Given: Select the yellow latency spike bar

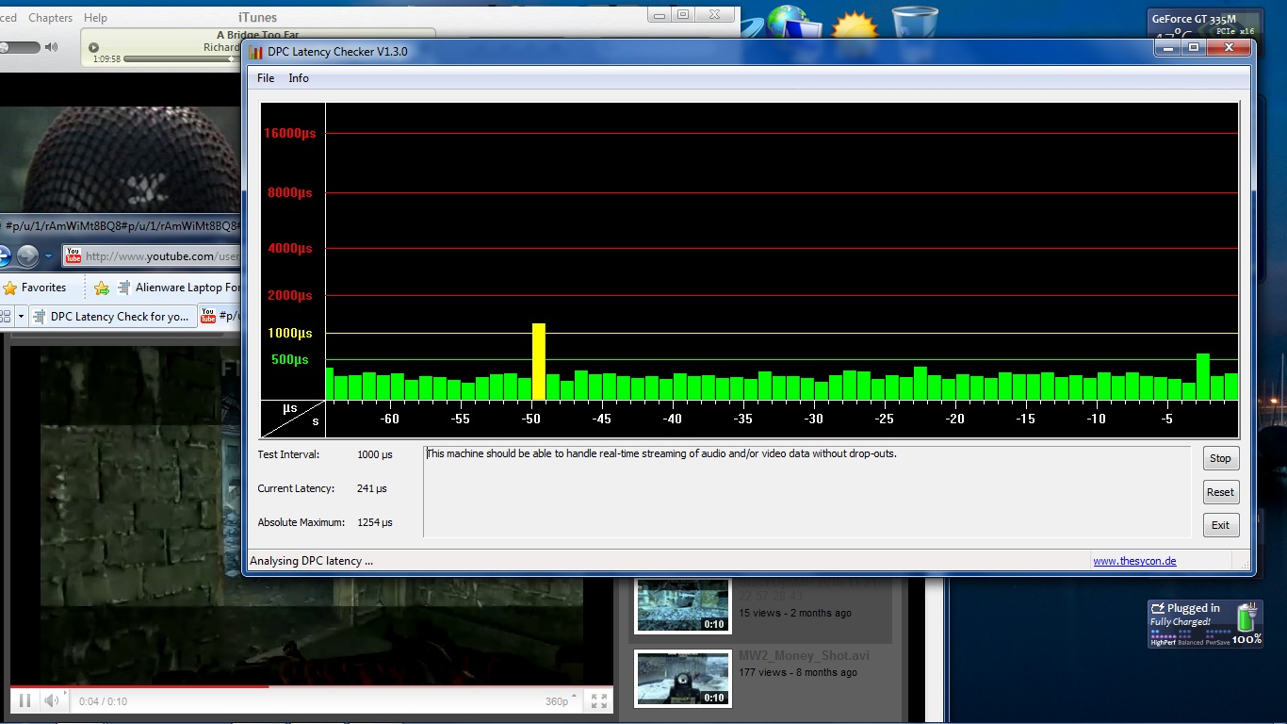Looking at the screenshot, I should click(x=539, y=362).
